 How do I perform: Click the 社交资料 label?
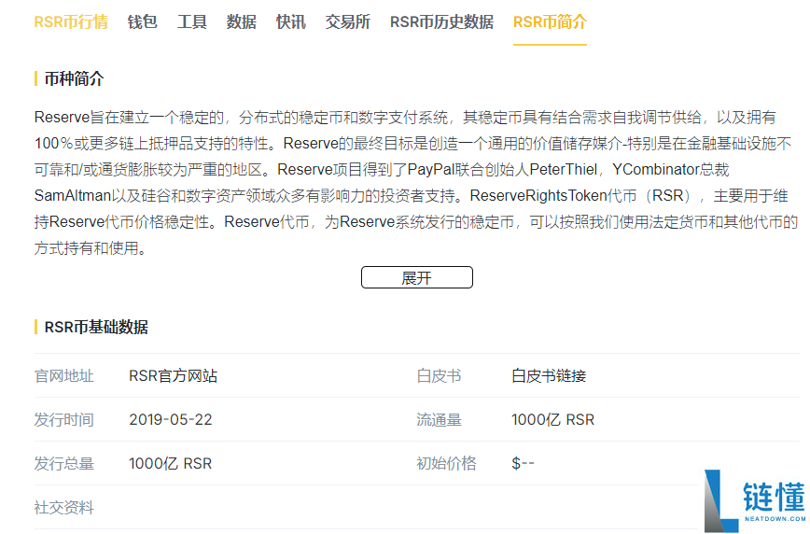(64, 508)
